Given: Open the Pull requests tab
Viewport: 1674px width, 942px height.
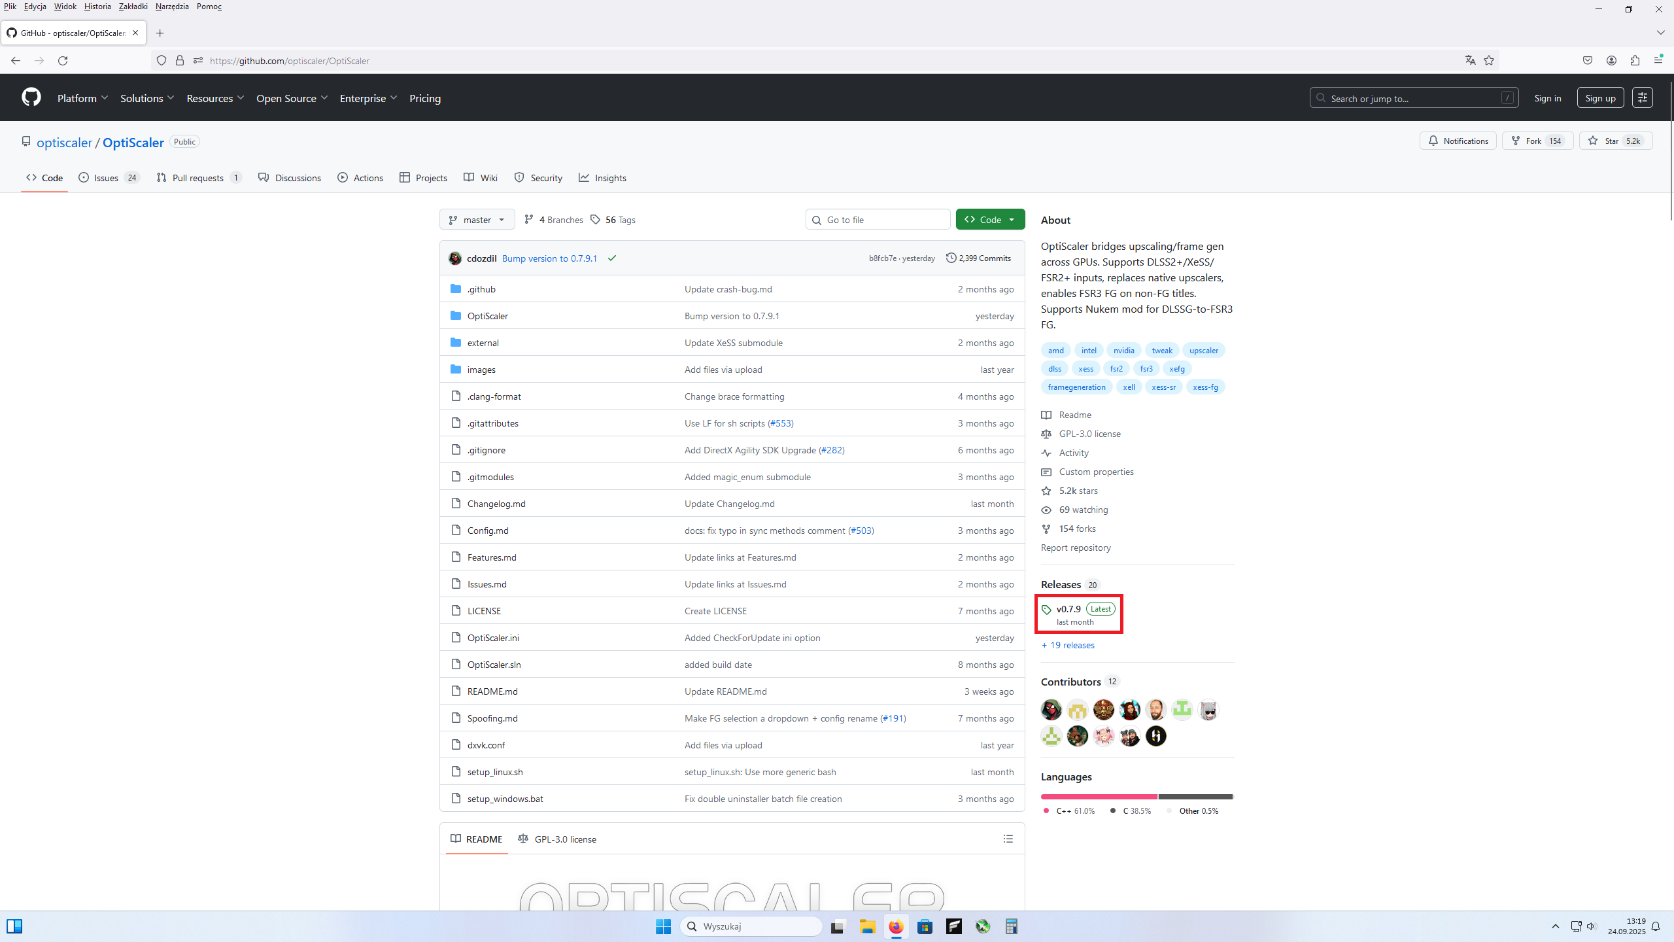Looking at the screenshot, I should click(199, 178).
